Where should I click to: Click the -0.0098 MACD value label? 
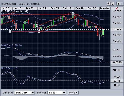(117, 62)
